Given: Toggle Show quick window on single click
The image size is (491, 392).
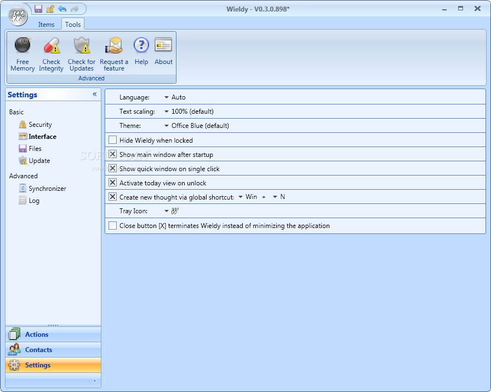Looking at the screenshot, I should tap(112, 168).
